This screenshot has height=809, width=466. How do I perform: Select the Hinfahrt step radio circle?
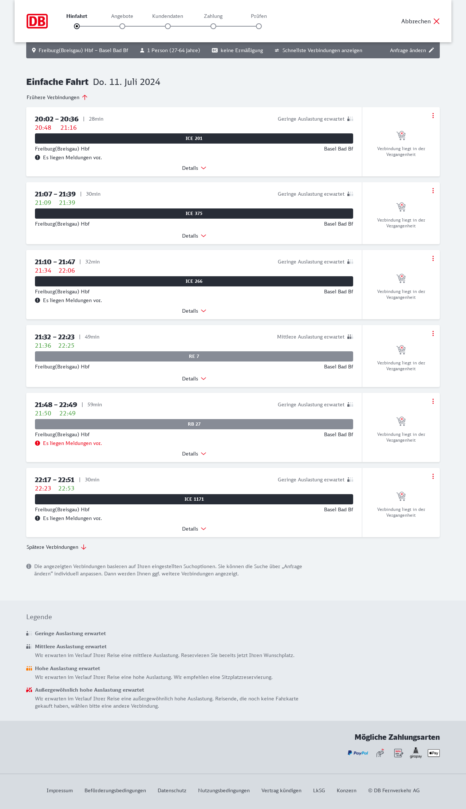[x=77, y=26]
